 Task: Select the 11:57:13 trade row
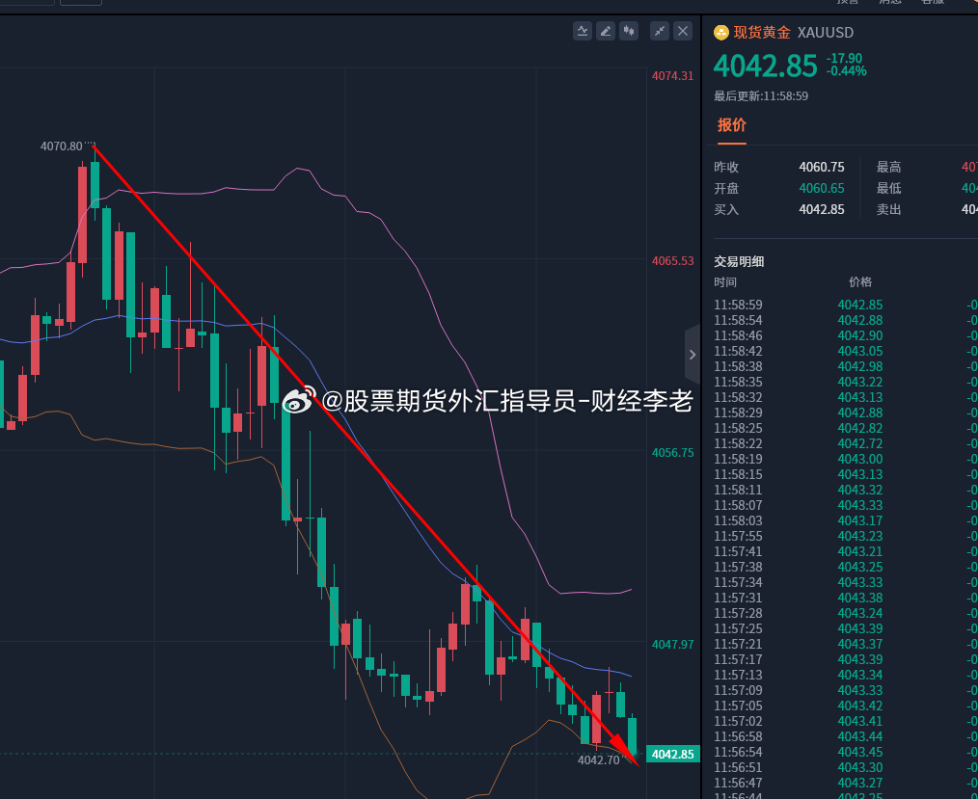coord(846,675)
